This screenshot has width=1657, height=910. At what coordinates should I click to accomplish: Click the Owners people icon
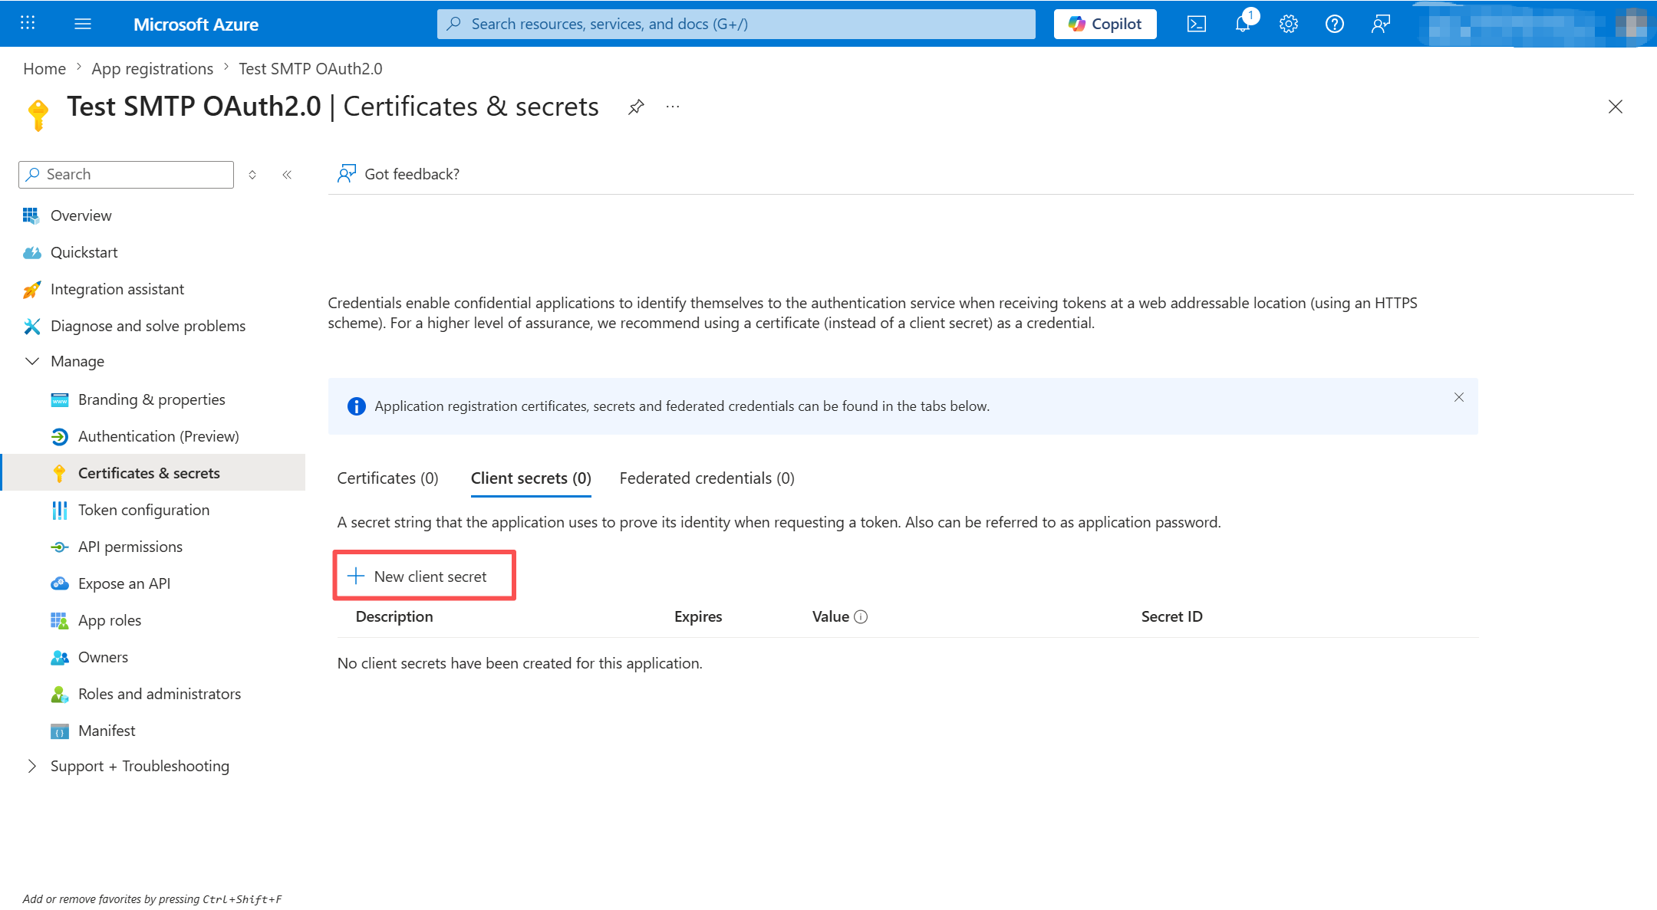[60, 657]
